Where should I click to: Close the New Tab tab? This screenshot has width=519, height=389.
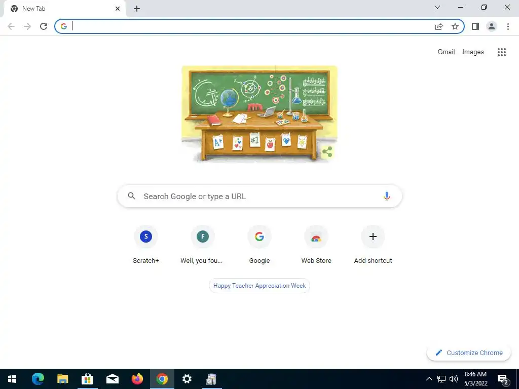pyautogui.click(x=118, y=9)
